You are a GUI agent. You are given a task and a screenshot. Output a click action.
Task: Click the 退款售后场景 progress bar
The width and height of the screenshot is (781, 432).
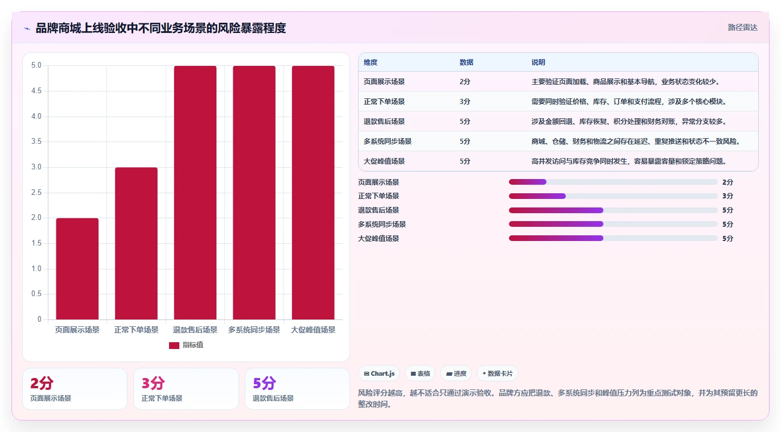(x=613, y=210)
